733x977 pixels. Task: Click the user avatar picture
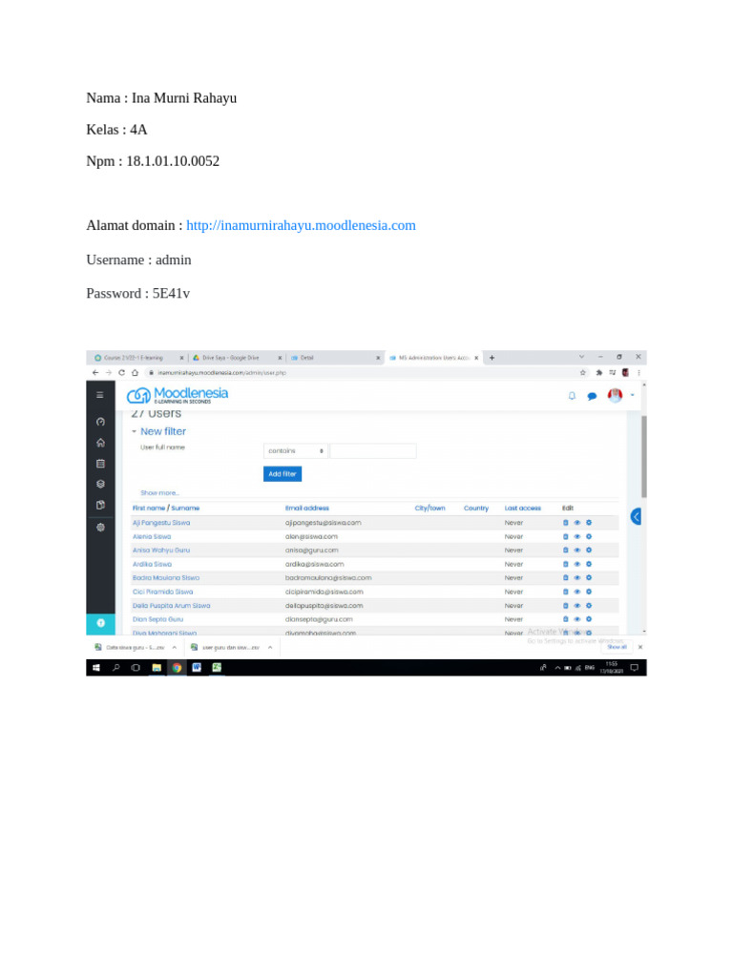pyautogui.click(x=615, y=395)
